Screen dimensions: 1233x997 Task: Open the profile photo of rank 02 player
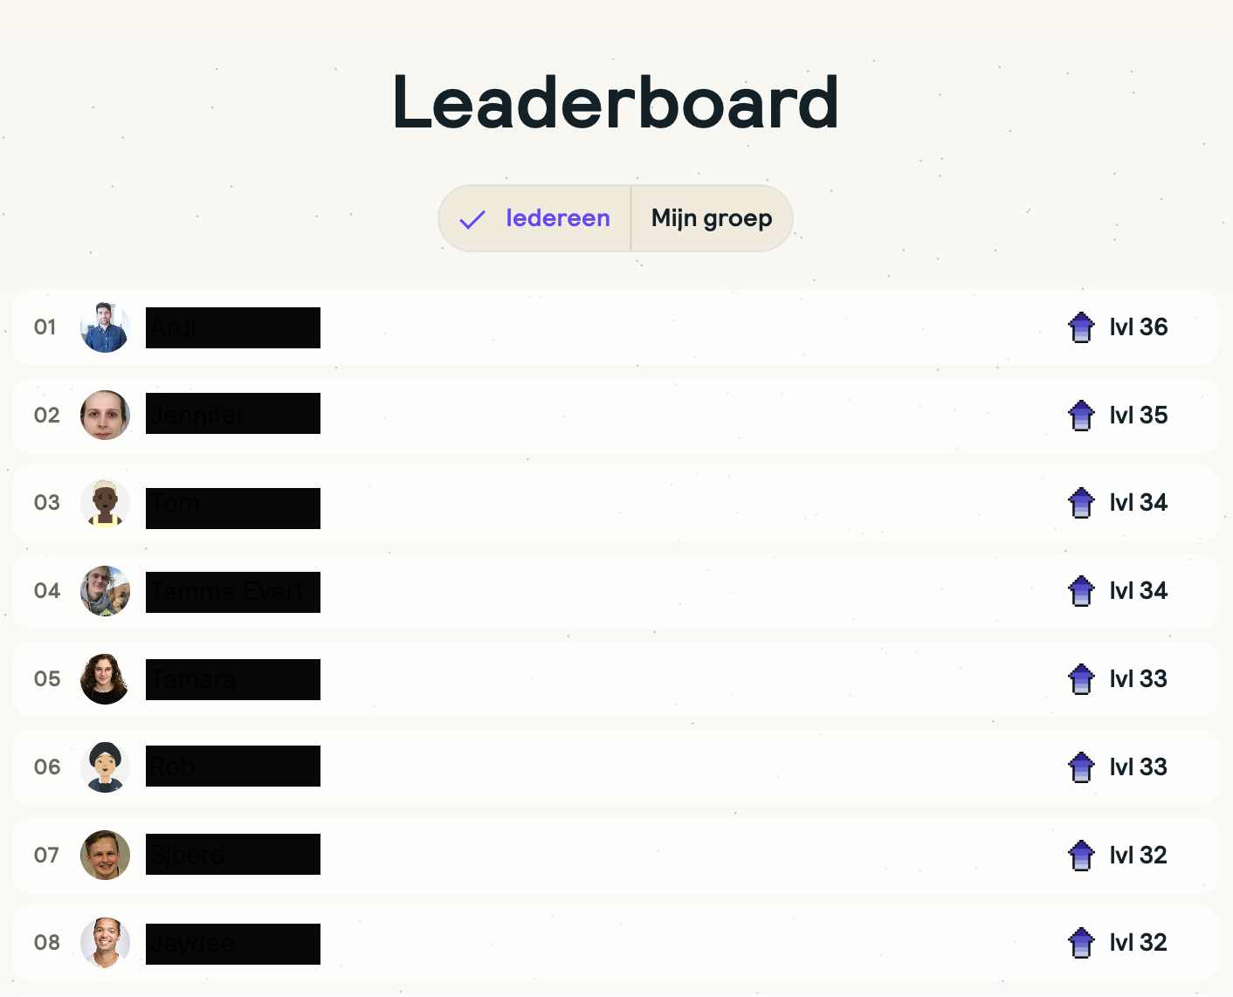(105, 416)
